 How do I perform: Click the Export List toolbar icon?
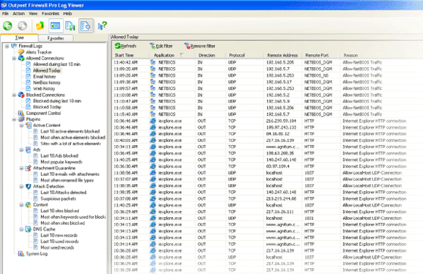click(x=70, y=26)
